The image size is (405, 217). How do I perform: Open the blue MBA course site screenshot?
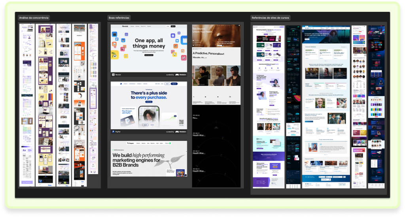tap(326, 107)
